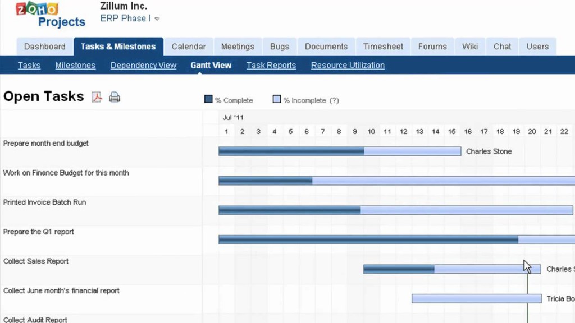Screen dimensions: 575x323
Task: Select task 'Collect Audit Report'
Action: [x=35, y=319]
